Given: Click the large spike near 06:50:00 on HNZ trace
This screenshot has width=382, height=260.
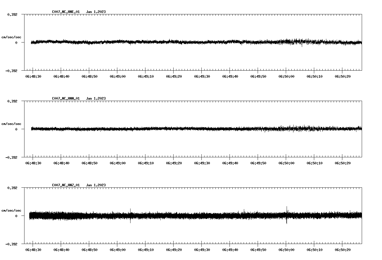Looking at the screenshot, I should pos(287,215).
